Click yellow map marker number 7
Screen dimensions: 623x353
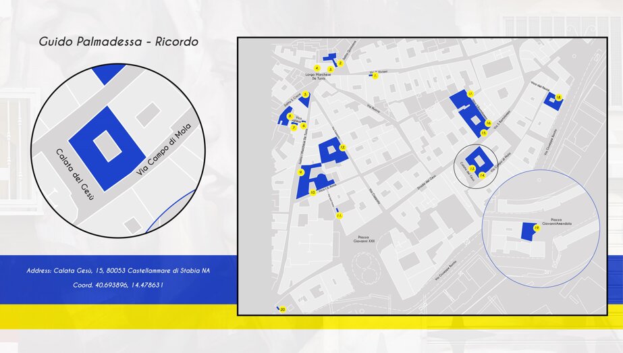pos(294,128)
